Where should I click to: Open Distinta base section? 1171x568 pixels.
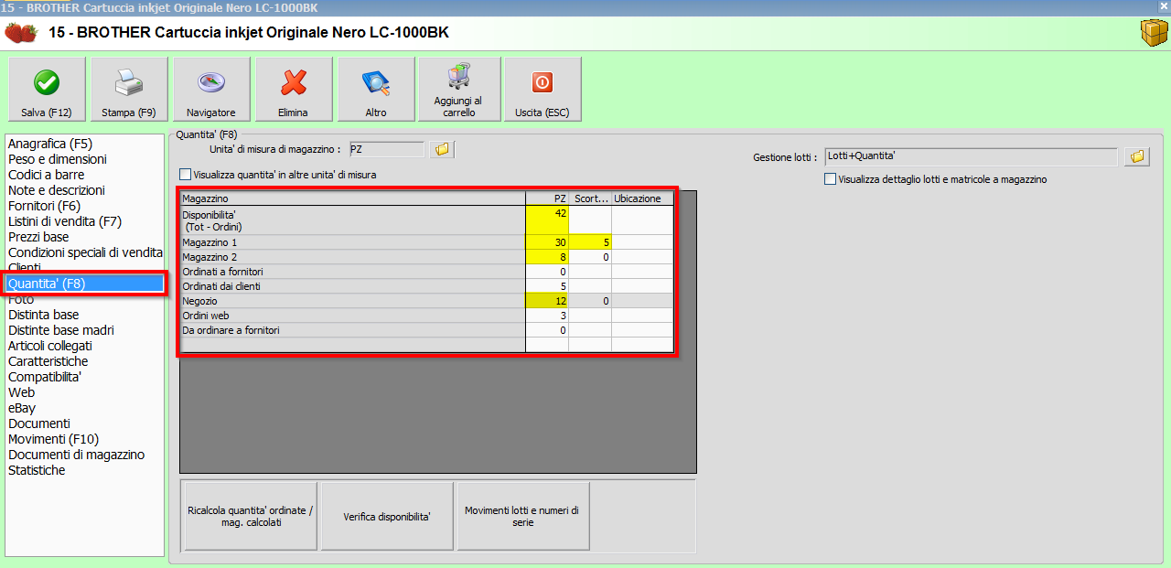[44, 315]
